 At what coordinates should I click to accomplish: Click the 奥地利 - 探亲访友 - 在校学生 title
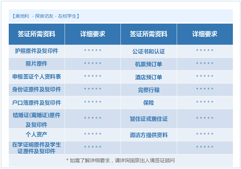46,16
